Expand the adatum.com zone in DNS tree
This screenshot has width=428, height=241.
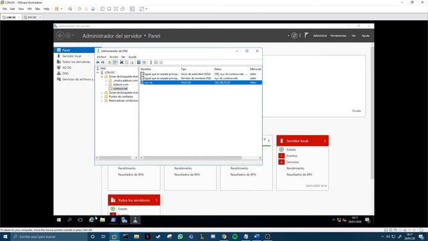point(106,85)
